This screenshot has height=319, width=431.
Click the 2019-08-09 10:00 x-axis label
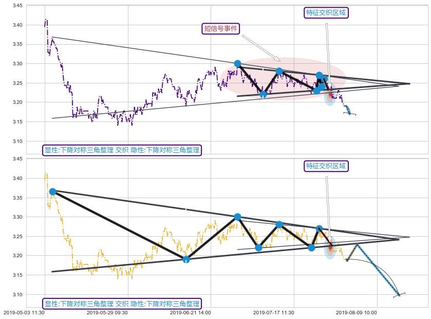356,312
